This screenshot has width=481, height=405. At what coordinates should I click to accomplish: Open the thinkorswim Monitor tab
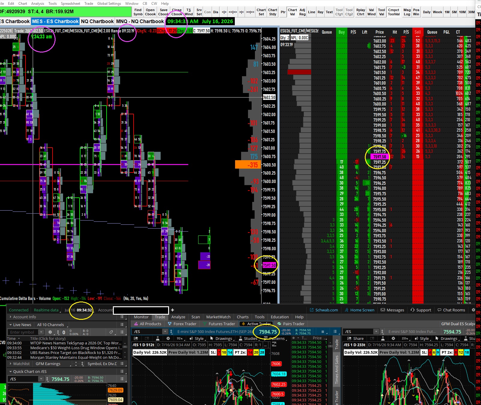coord(141,317)
